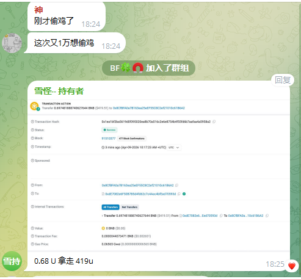Click the Internal Transactions help icon
This screenshot has width=301, height=279.
coord(32,206)
